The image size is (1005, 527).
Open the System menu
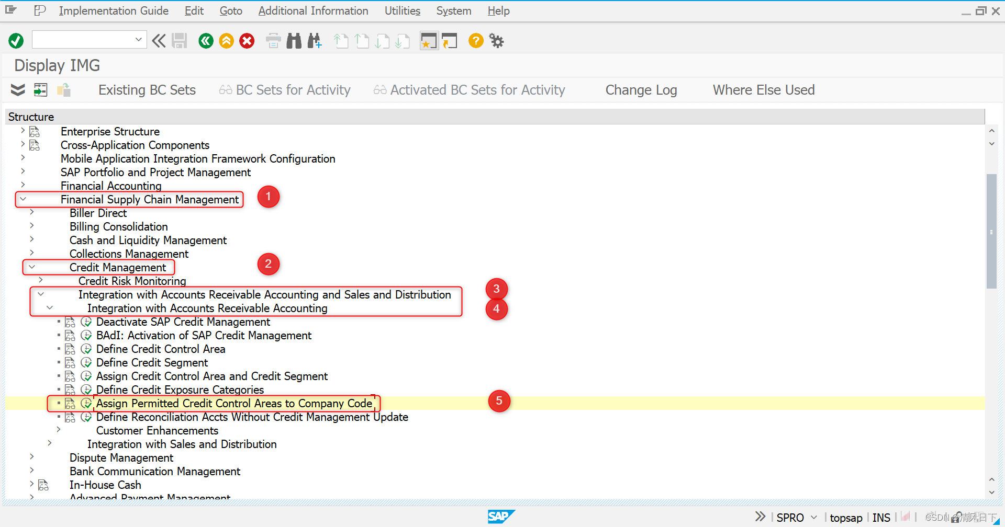tap(453, 10)
